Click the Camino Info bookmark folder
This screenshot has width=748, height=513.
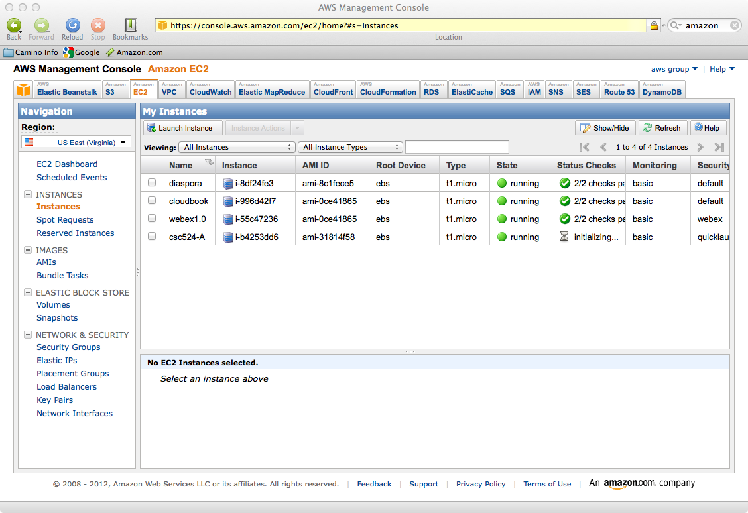(31, 52)
